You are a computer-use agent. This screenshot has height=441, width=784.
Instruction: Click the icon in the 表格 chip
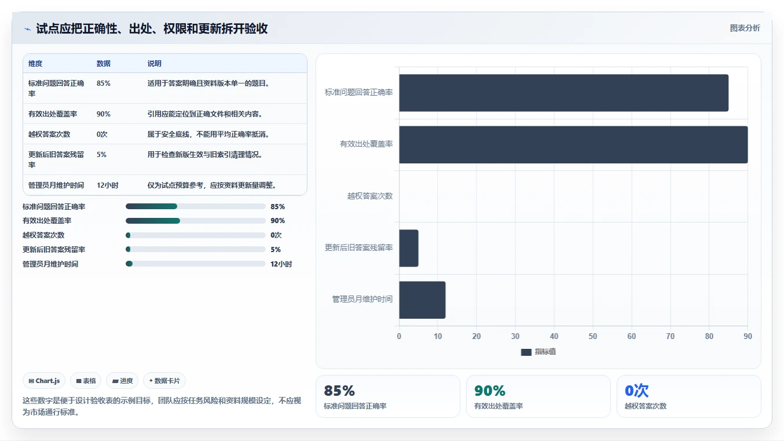pyautogui.click(x=79, y=381)
